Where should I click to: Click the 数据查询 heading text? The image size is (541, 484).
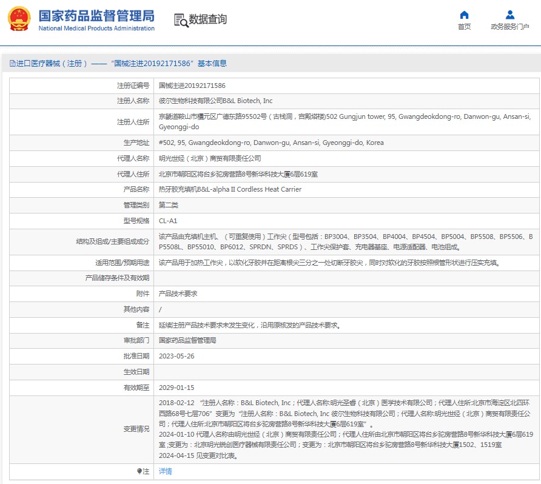tap(208, 19)
